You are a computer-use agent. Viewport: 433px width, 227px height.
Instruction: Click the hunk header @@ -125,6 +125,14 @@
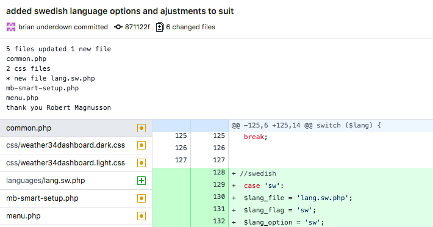coord(306,126)
